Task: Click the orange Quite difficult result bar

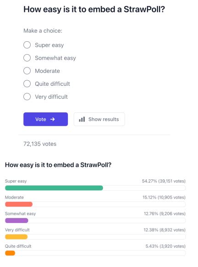Action: click(10, 253)
